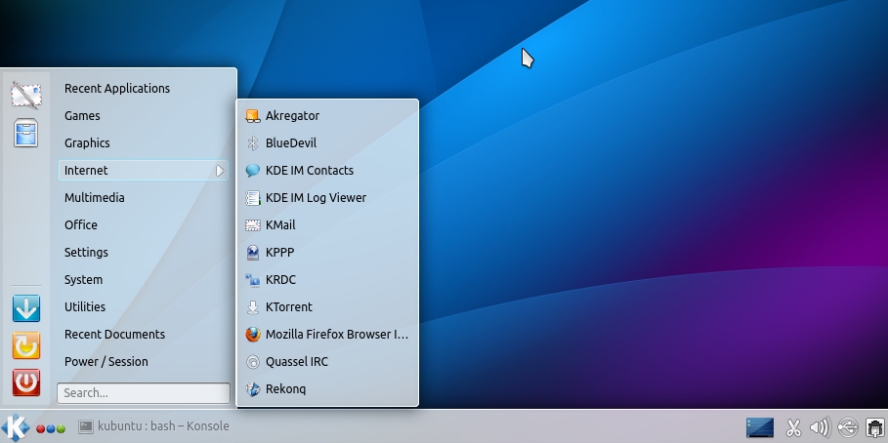Expand the Internet category submenu
888x443 pixels.
[x=144, y=171]
